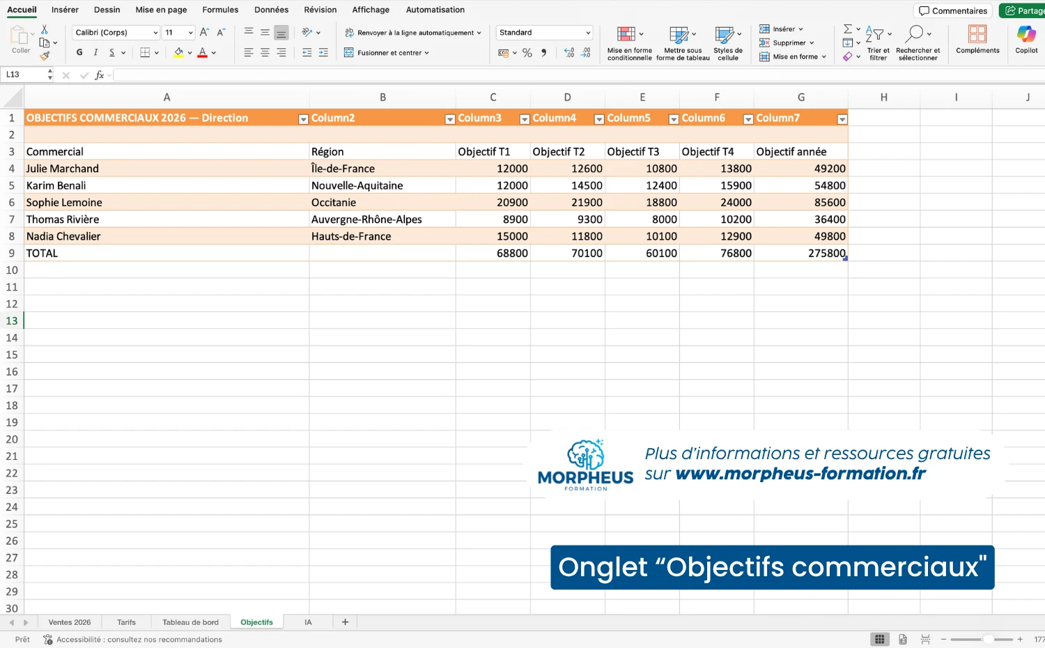The height and width of the screenshot is (648, 1045).
Task: Toggle Renvoyer à la ligne automatiquement
Action: point(412,33)
